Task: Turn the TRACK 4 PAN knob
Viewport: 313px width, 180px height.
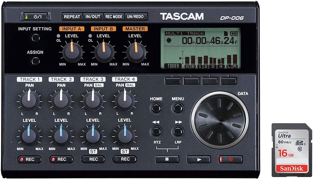Action: (125, 101)
